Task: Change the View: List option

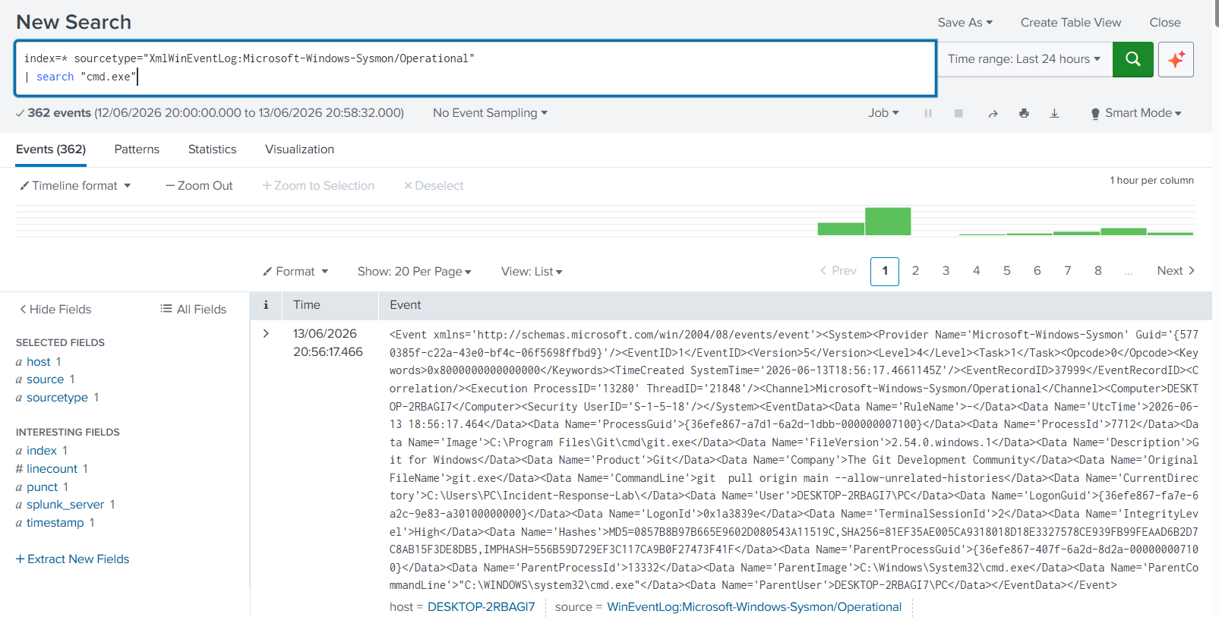Action: pos(532,272)
